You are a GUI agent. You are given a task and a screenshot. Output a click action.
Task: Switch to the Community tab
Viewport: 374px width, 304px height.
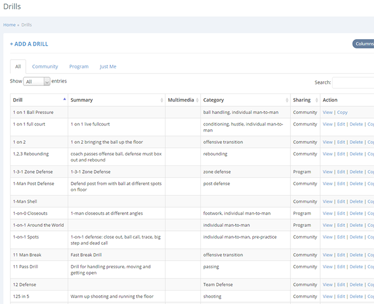[45, 67]
